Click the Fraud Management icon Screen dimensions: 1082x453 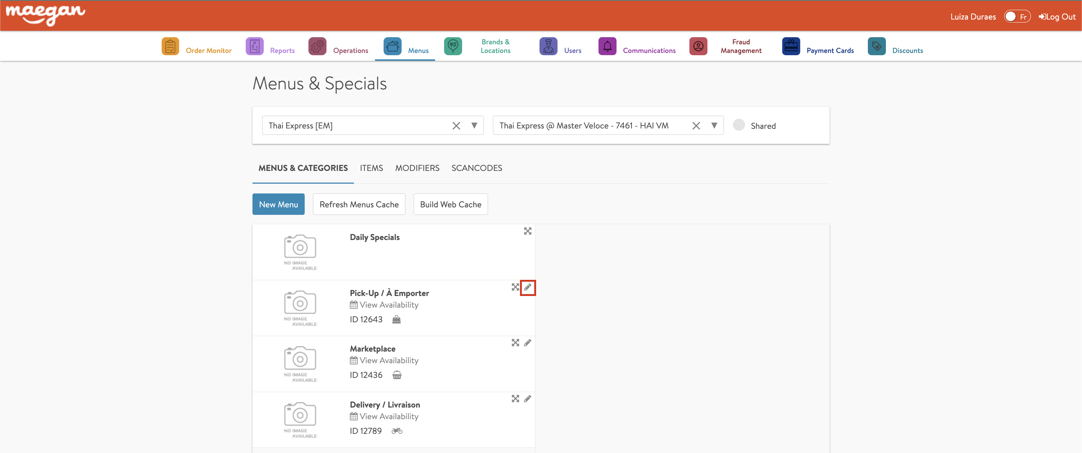(x=698, y=46)
